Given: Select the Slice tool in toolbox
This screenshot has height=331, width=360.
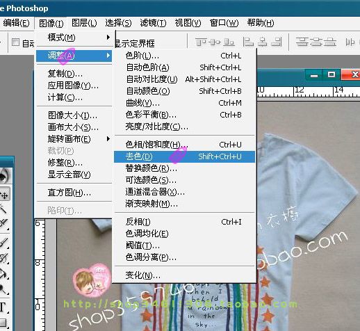Looking at the screenshot, I should (3, 224).
